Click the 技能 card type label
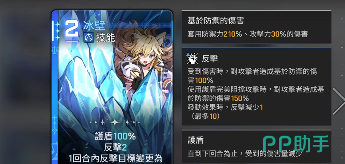The height and width of the screenshot is (164, 345). 106,38
